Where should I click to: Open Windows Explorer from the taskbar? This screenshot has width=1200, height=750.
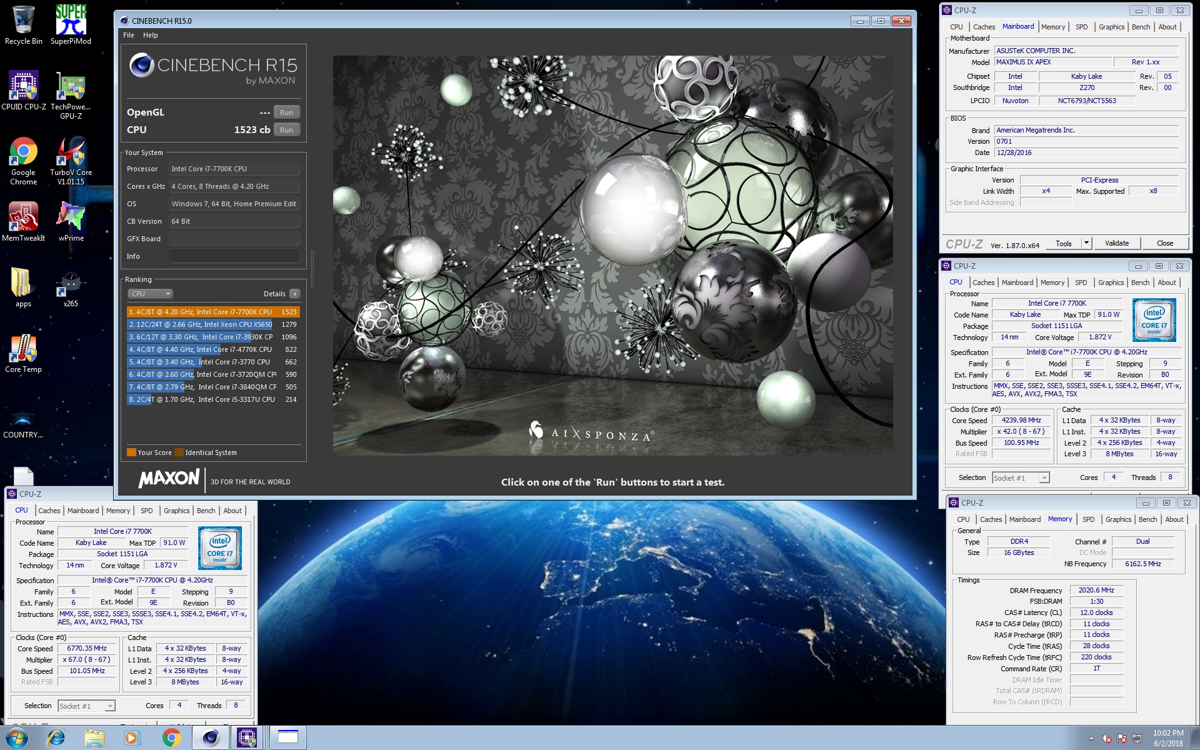click(94, 738)
